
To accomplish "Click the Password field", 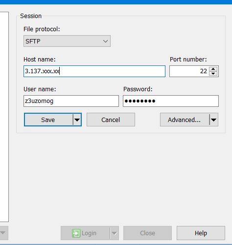I will coord(171,101).
